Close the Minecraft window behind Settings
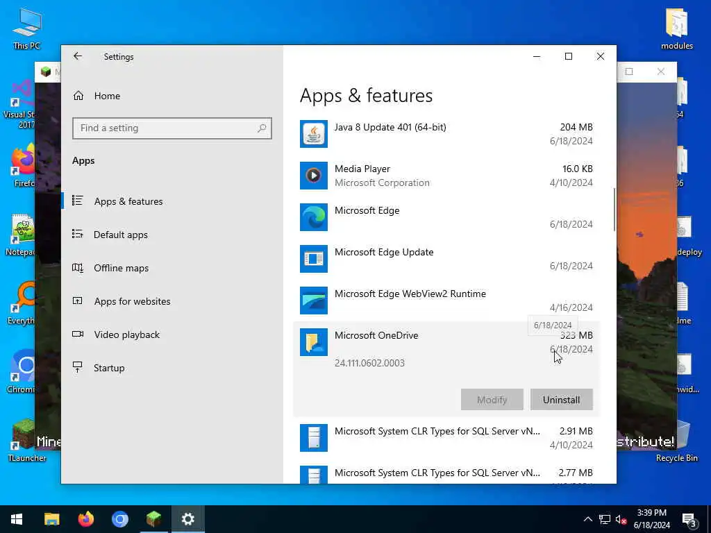This screenshot has height=533, width=711. pyautogui.click(x=661, y=71)
